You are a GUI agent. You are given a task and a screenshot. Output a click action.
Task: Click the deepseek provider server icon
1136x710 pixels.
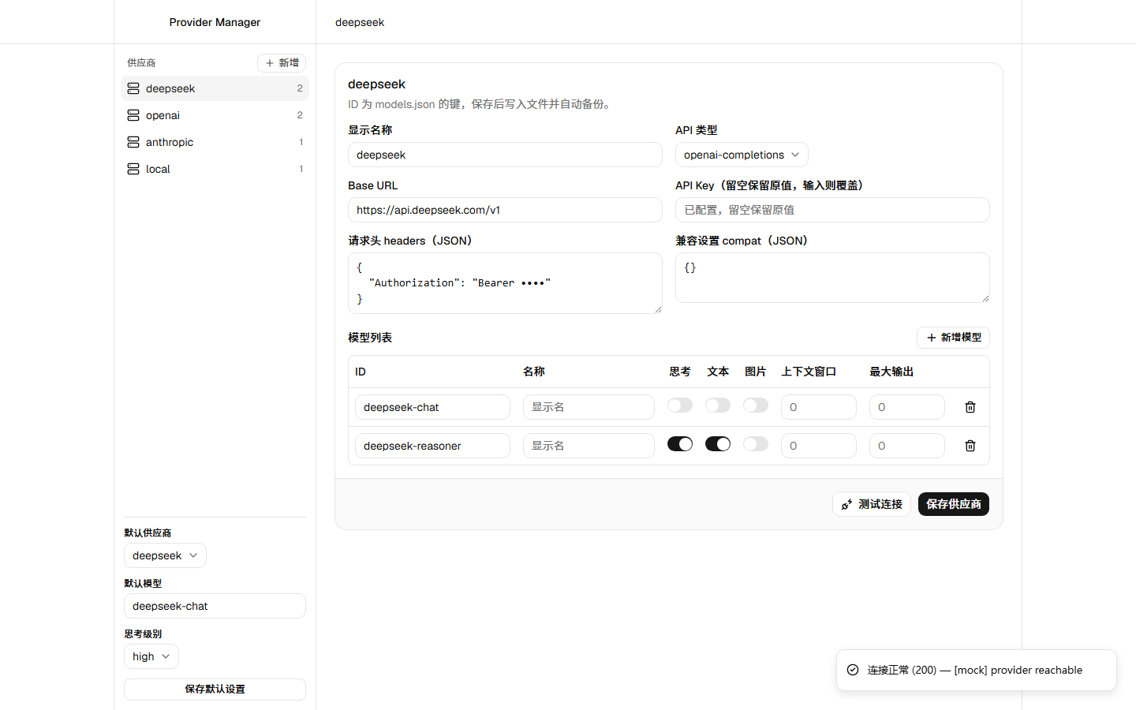coord(133,88)
